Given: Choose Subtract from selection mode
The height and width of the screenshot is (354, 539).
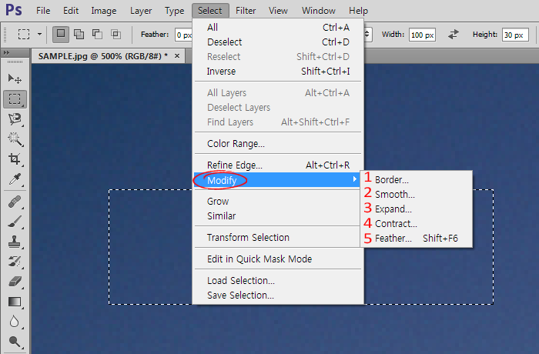Looking at the screenshot, I should tap(97, 35).
